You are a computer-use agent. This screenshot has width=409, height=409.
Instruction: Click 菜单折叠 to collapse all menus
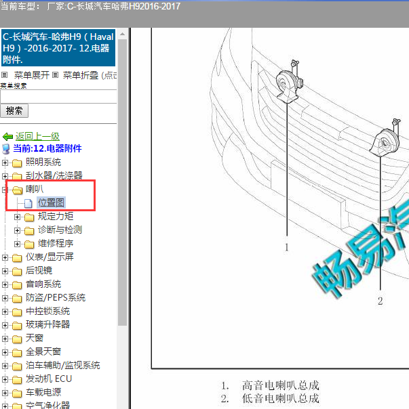[81, 75]
